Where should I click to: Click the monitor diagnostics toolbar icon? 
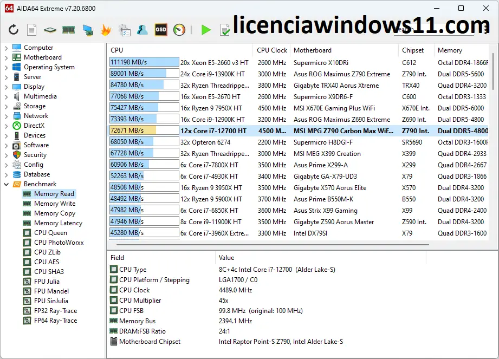[x=88, y=30]
